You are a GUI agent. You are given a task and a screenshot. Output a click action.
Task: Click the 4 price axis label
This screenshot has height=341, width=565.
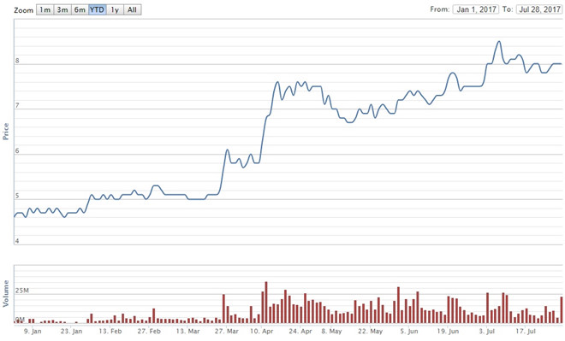pos(17,241)
